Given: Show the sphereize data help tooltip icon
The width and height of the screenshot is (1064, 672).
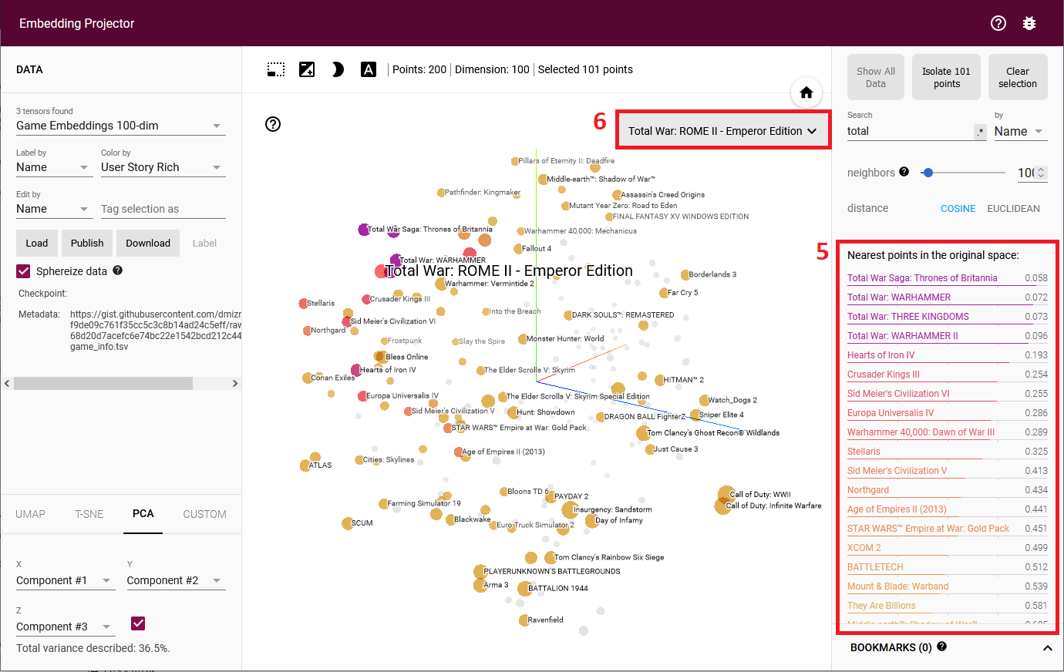Looking at the screenshot, I should pos(117,270).
